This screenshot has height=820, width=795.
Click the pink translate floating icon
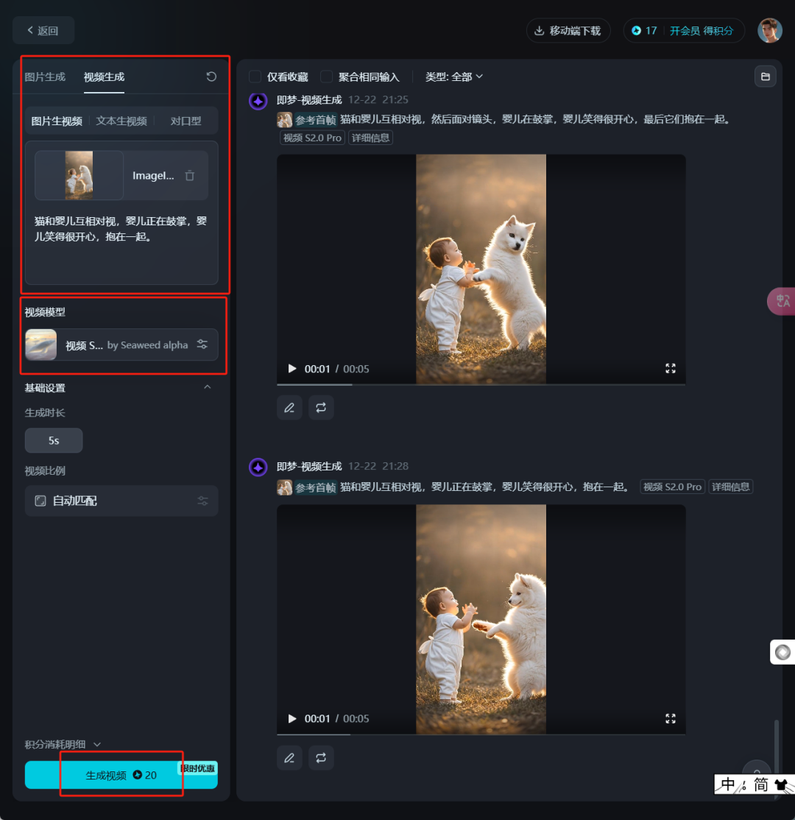782,301
